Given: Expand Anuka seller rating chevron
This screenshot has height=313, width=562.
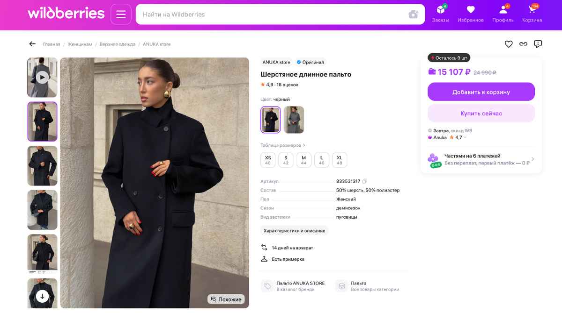Looking at the screenshot, I should click(465, 137).
